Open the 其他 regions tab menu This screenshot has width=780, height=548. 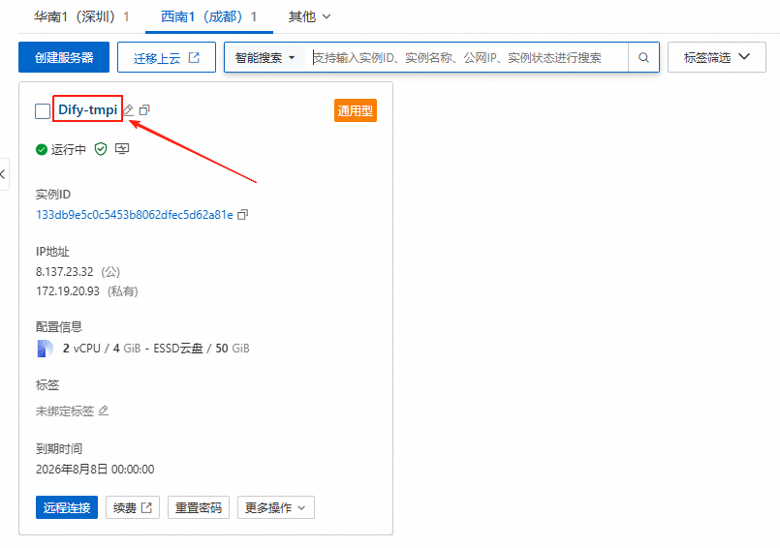pos(309,16)
